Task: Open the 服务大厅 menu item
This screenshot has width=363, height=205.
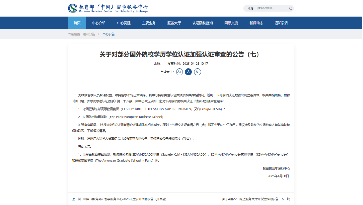Action: (x=174, y=23)
